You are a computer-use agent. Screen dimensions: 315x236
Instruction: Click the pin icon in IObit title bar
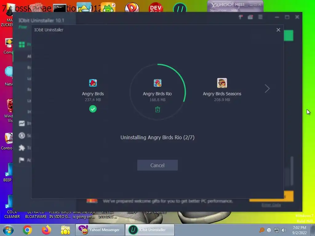point(241,17)
